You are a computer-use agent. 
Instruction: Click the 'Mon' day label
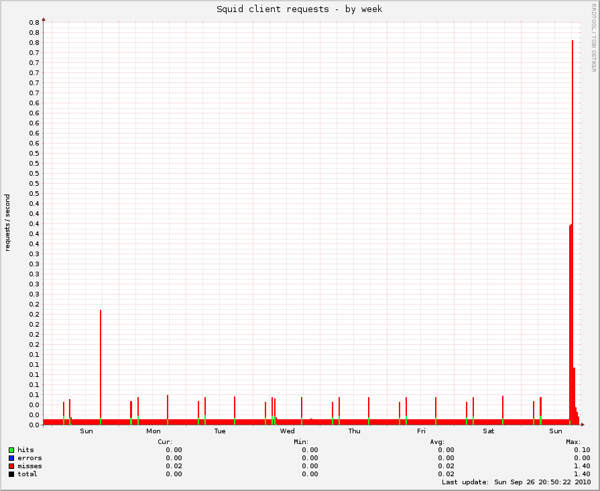[154, 431]
